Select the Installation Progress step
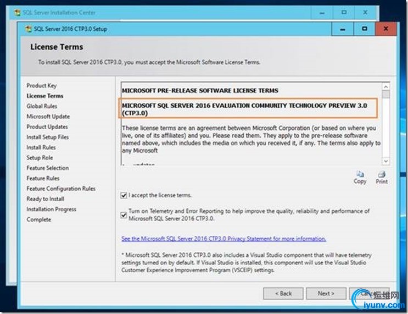The width and height of the screenshot is (408, 314). point(51,210)
